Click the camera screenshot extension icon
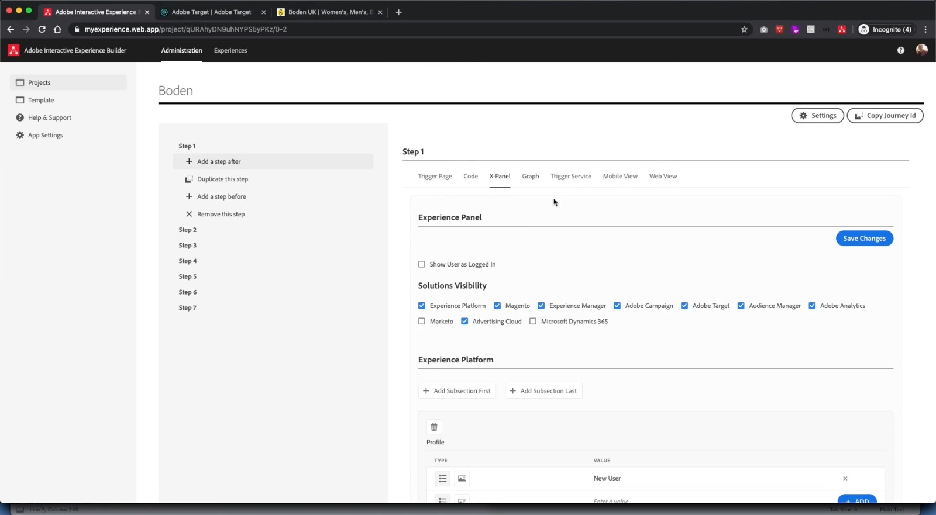The height and width of the screenshot is (515, 936). 763,29
